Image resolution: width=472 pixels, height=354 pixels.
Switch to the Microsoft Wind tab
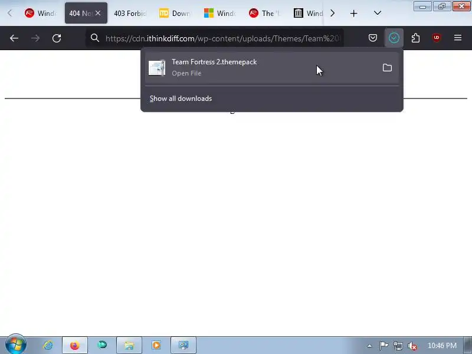pos(219,13)
